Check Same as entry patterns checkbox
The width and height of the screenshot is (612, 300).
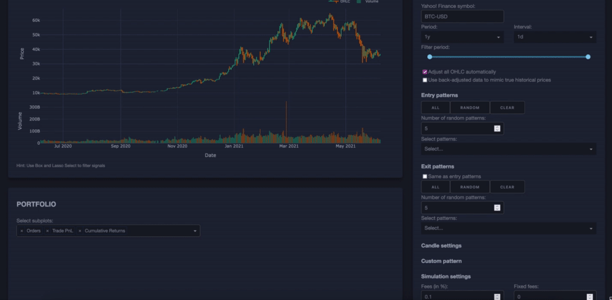pyautogui.click(x=425, y=176)
